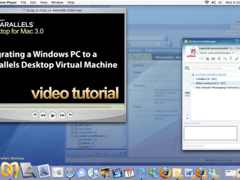Open the personal message dropdown arrow
This screenshot has height=180, width=240.
[x=233, y=53]
